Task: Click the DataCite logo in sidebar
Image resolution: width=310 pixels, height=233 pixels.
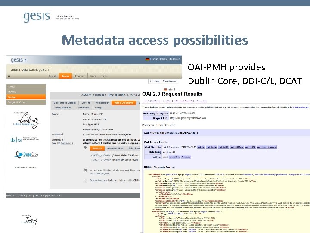Action: coord(27,154)
